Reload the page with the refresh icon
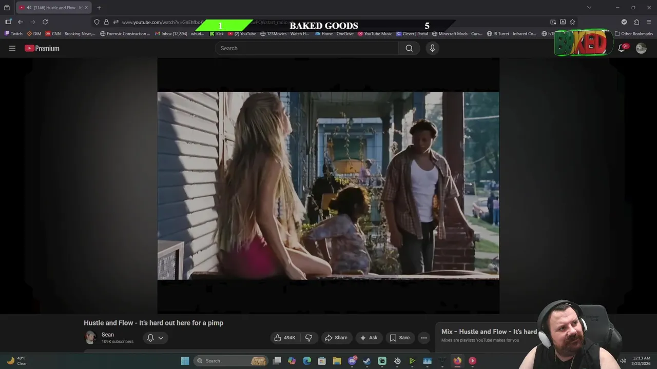This screenshot has height=369, width=657. (45, 22)
